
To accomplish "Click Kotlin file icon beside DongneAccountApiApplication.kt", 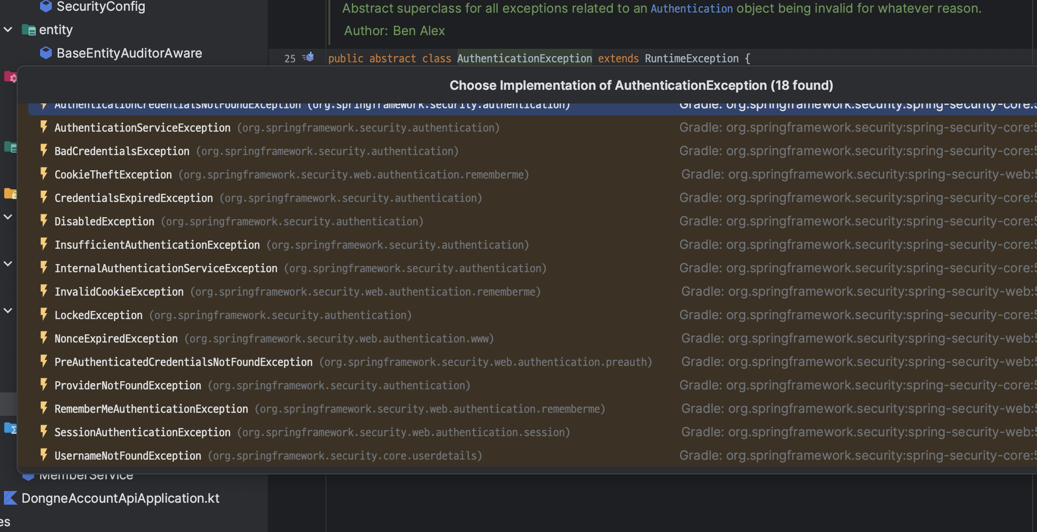I will [11, 498].
